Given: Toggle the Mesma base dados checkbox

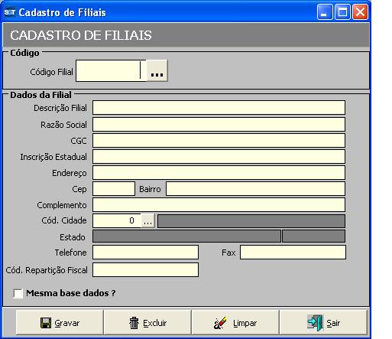Looking at the screenshot, I should [18, 293].
